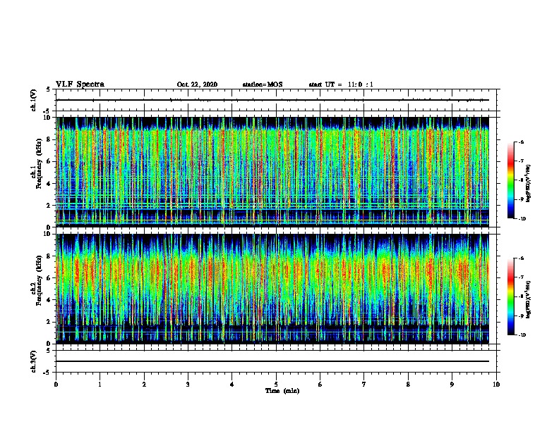Click the 8 kHz tick on ch.1 frequency axis
This screenshot has width=559, height=431.
tap(49, 139)
